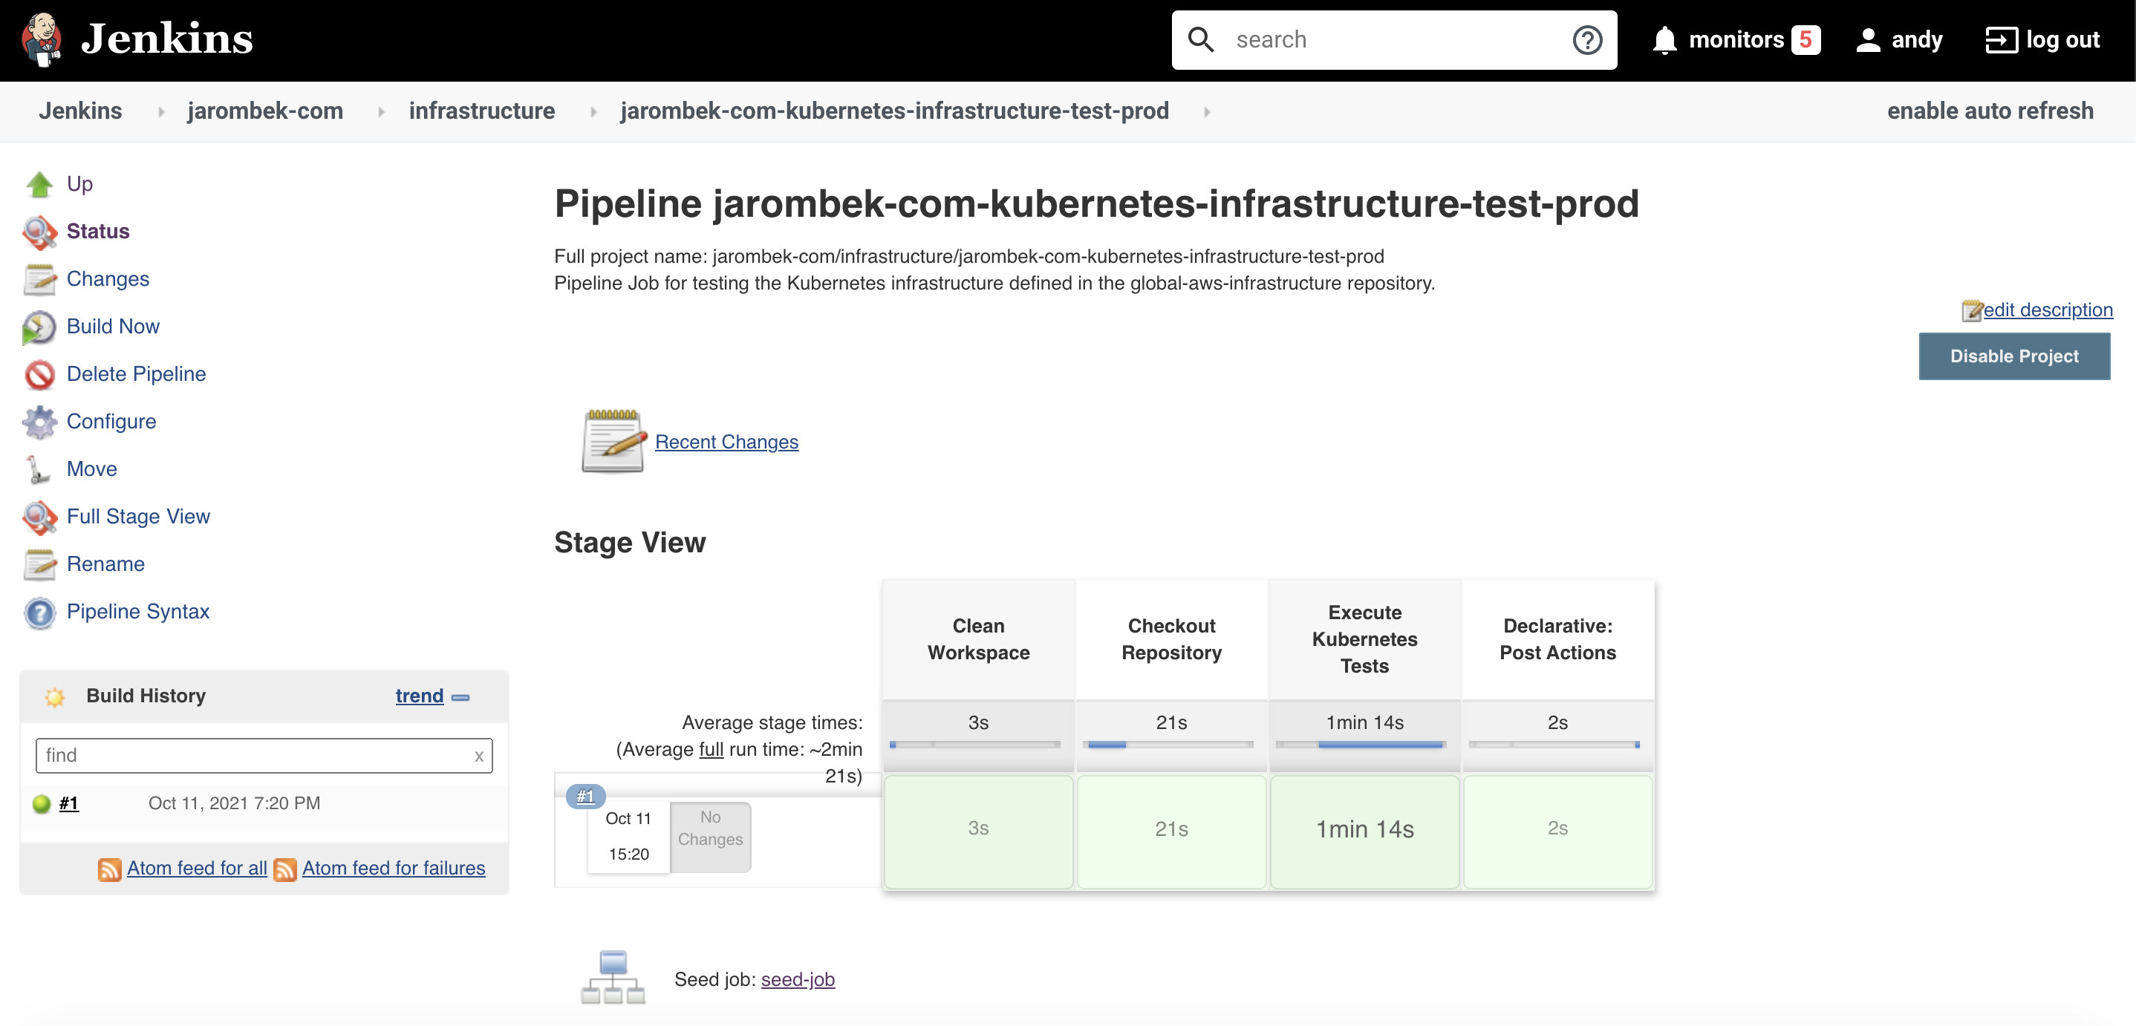This screenshot has width=2136, height=1026.
Task: Open the search help question icon
Action: 1587,40
